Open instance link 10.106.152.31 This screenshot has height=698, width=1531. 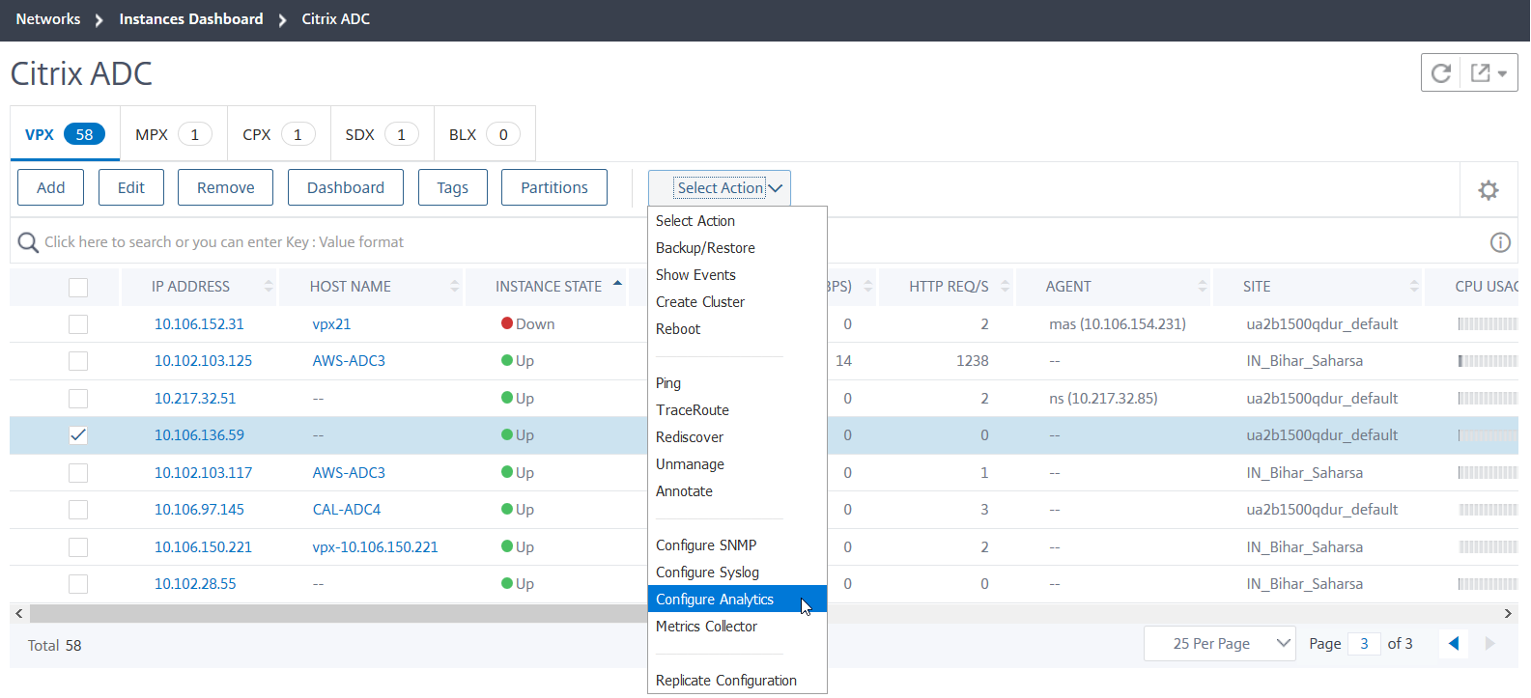pos(199,324)
